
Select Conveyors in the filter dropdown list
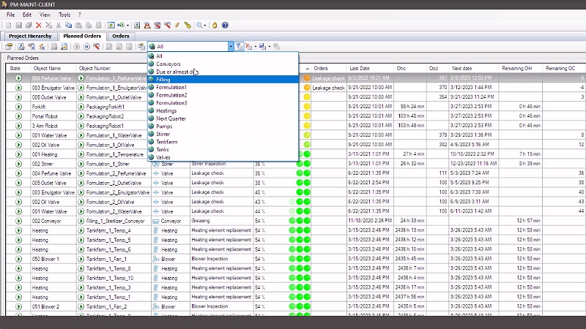click(x=223, y=64)
